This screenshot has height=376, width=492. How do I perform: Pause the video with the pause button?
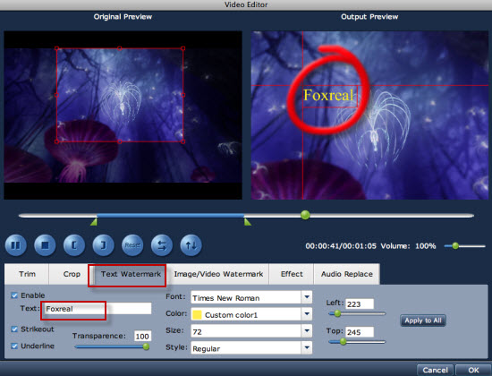point(16,245)
